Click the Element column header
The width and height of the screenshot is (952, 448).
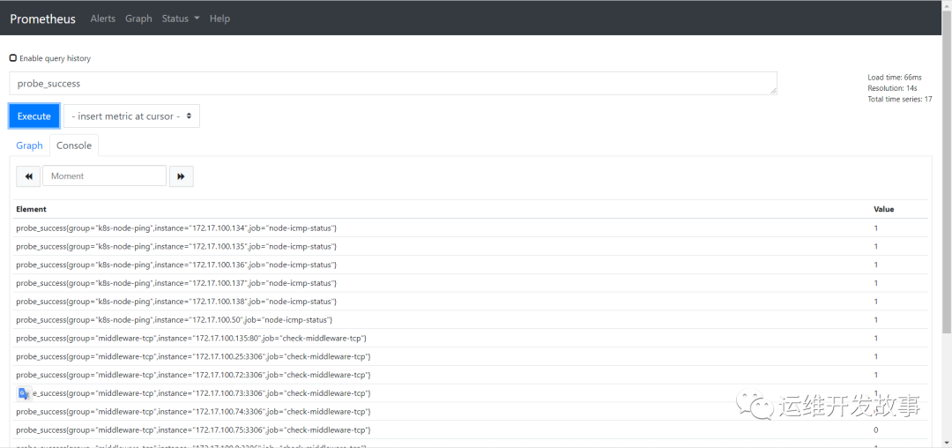coord(31,209)
